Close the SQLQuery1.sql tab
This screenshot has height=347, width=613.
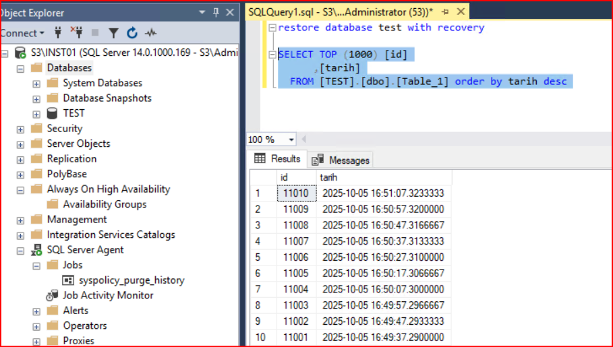click(x=461, y=12)
